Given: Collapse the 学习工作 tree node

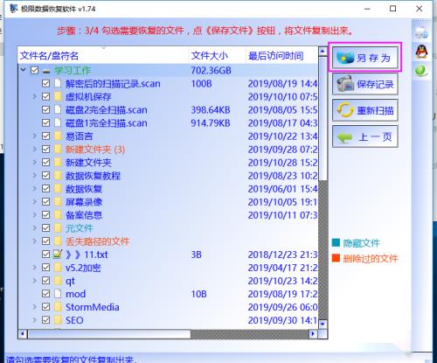Looking at the screenshot, I should click(23, 70).
